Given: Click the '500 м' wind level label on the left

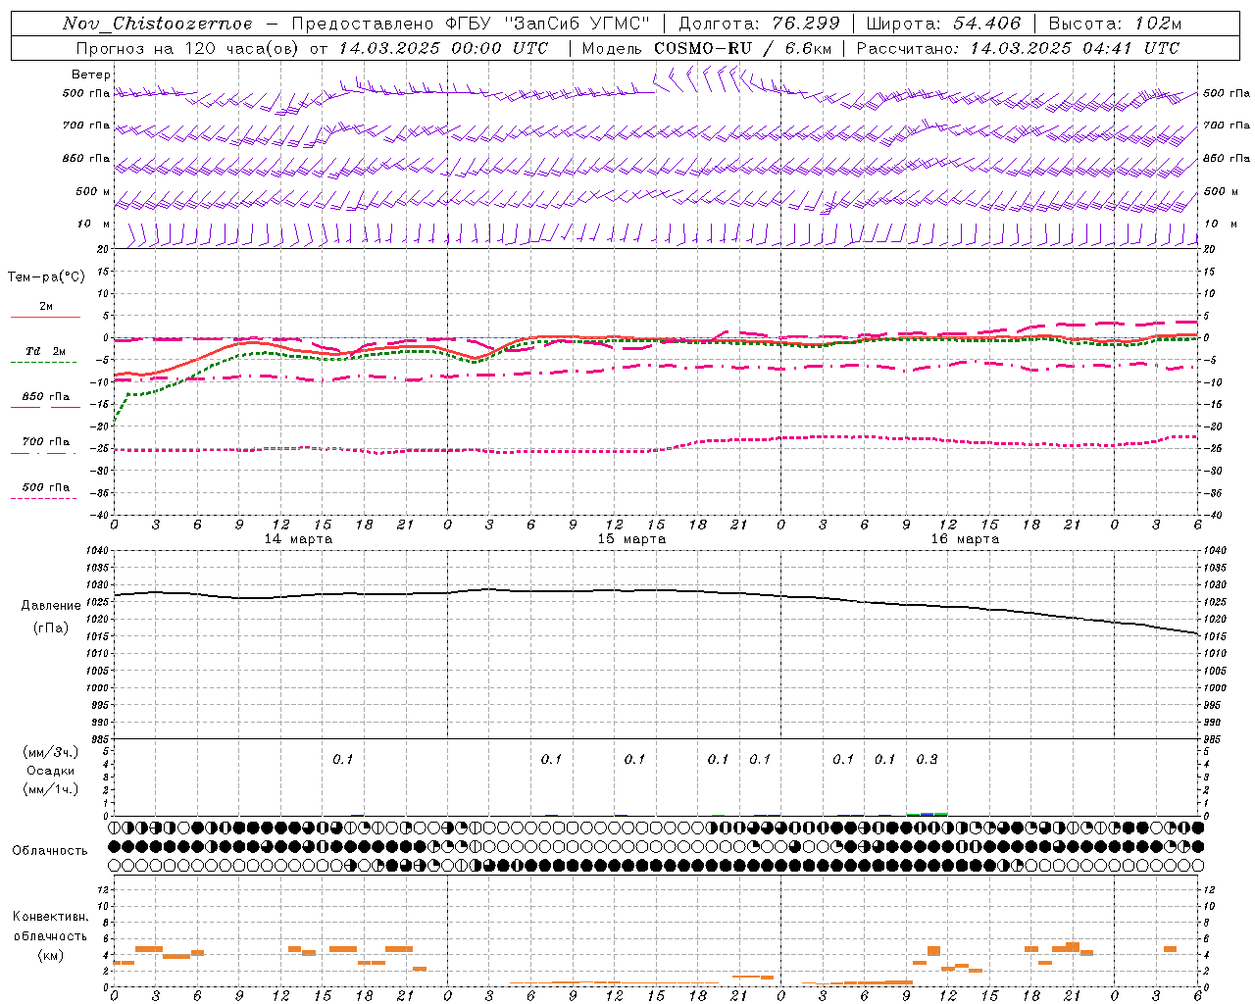Looking at the screenshot, I should 94,192.
